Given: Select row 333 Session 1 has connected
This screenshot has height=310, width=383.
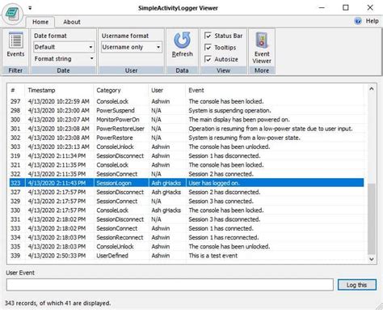Looking at the screenshot, I should coord(187,228).
